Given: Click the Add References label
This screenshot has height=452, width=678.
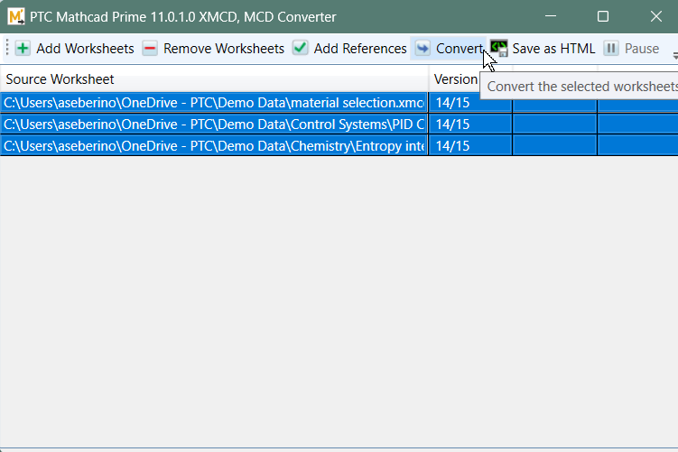Looking at the screenshot, I should (x=359, y=49).
